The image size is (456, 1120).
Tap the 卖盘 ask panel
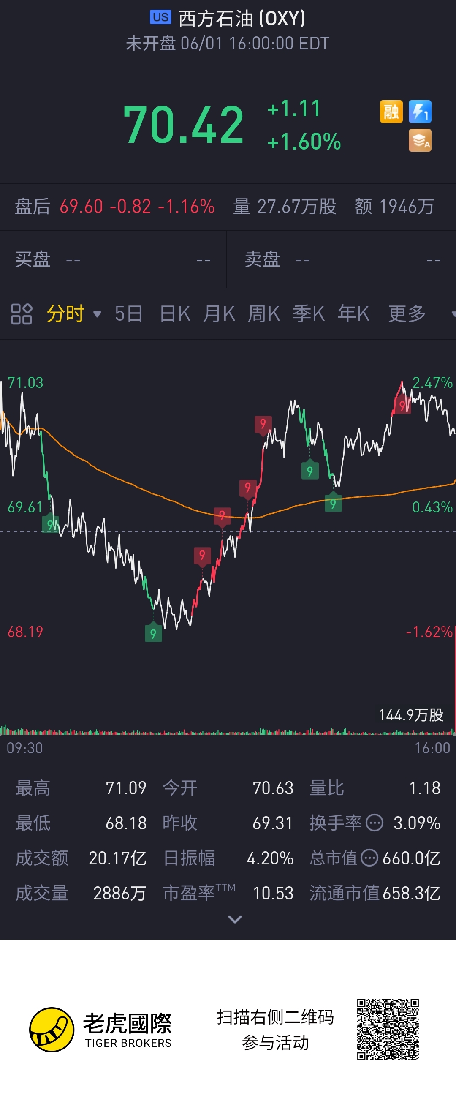(342, 259)
